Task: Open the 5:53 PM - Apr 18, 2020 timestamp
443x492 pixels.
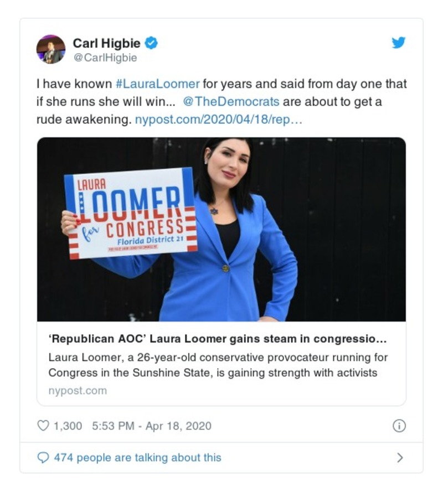Action: click(152, 426)
